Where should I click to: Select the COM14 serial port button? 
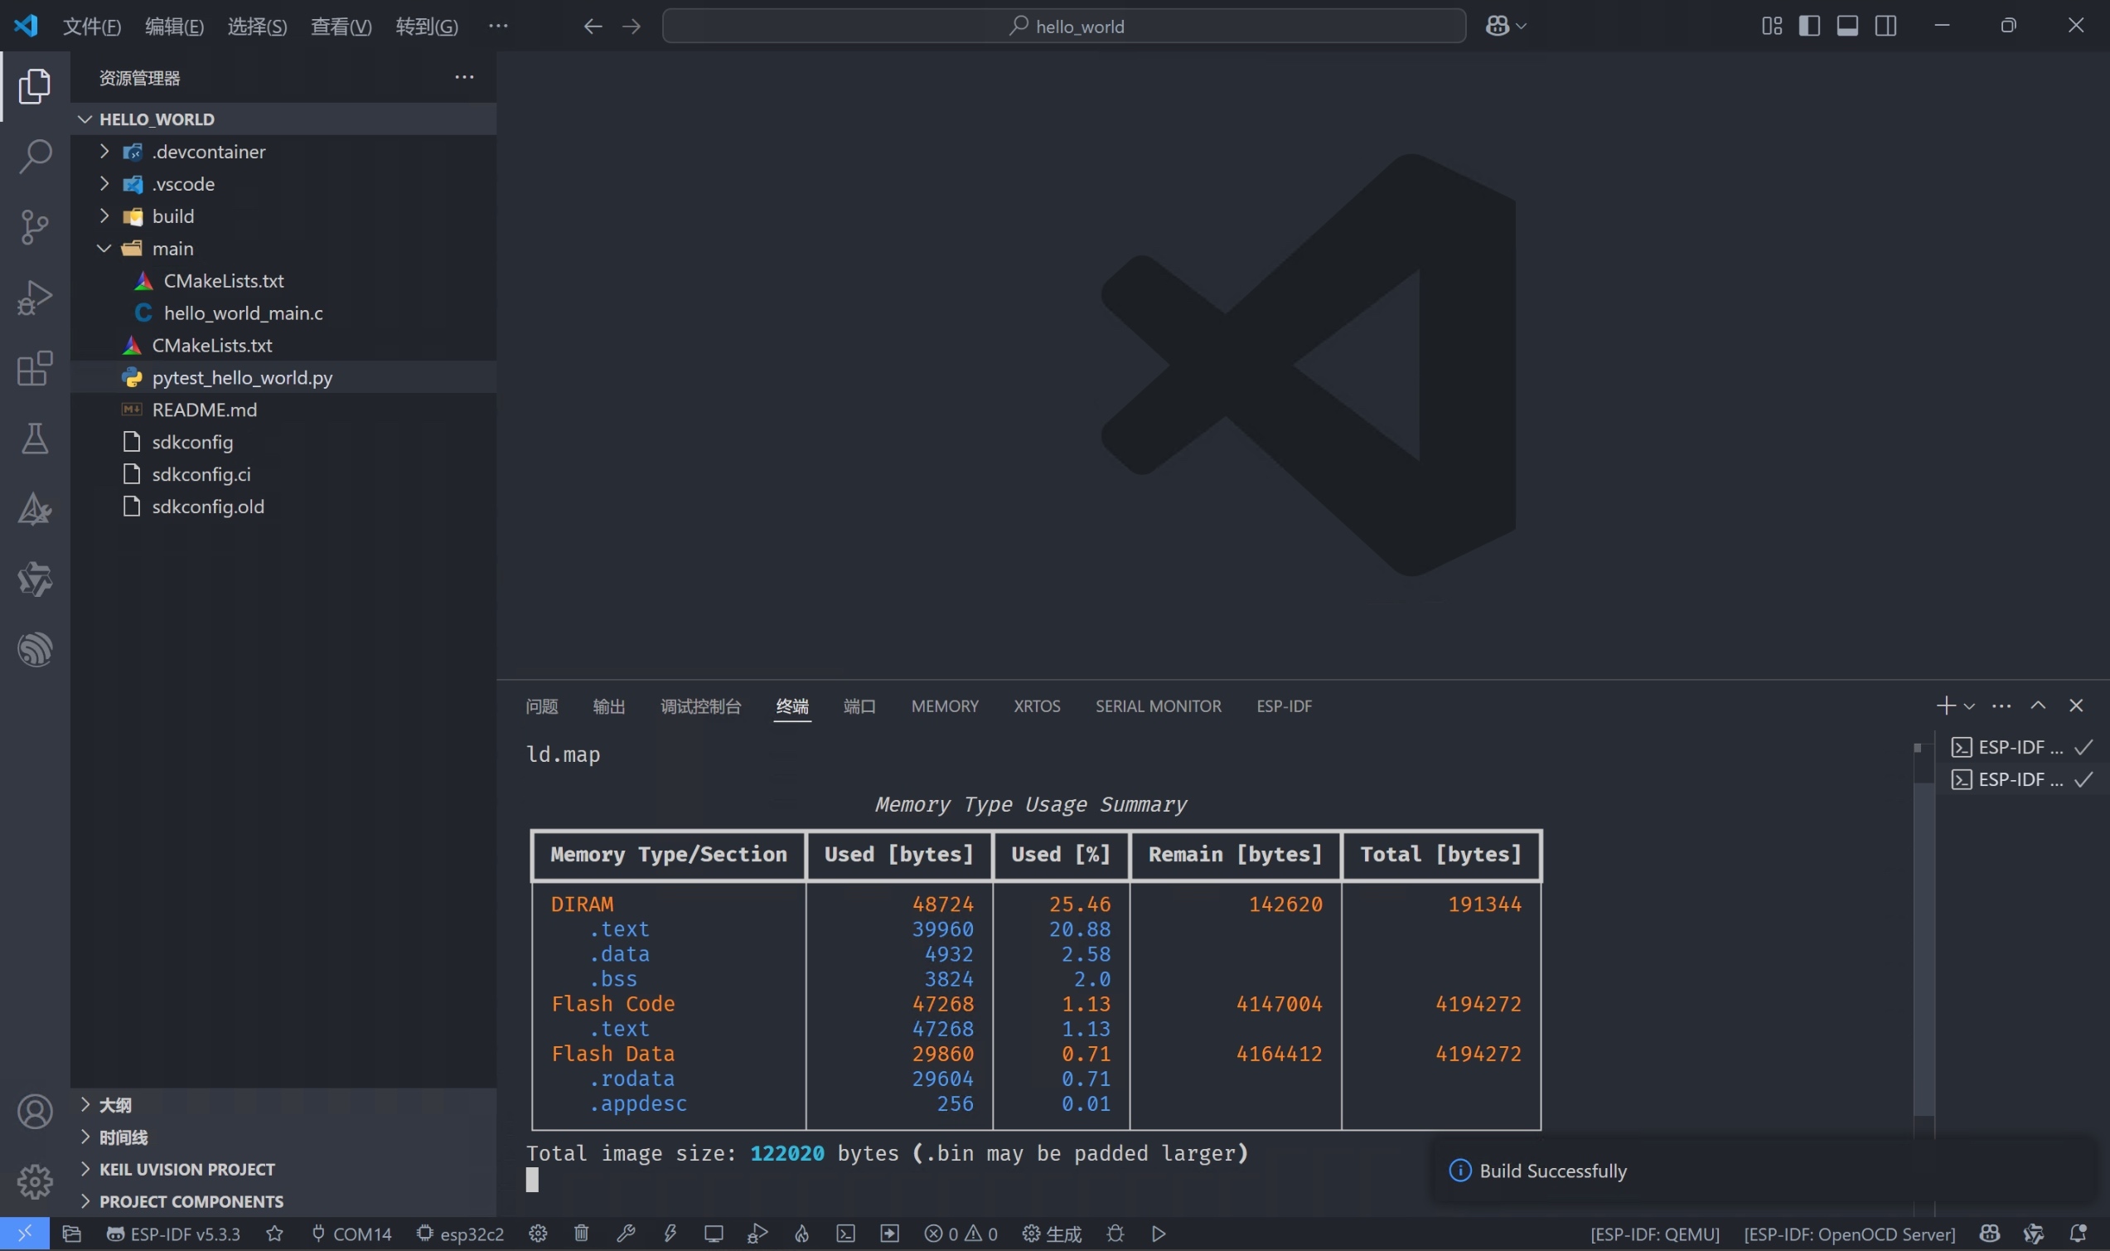[x=352, y=1234]
